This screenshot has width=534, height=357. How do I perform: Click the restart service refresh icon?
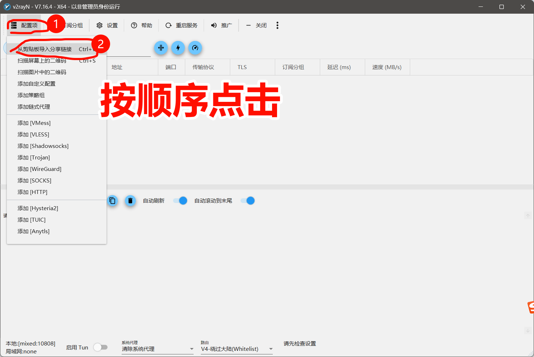point(181,25)
